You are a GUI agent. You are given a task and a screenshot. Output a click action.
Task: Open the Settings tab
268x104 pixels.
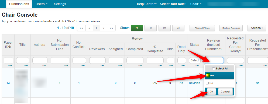(x=60, y=4)
